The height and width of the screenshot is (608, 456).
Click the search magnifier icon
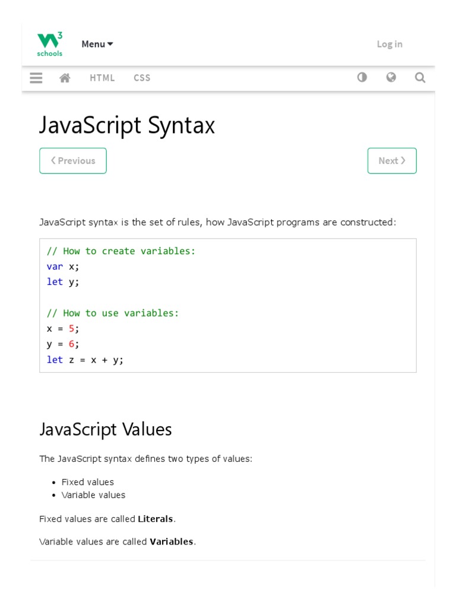pyautogui.click(x=420, y=78)
